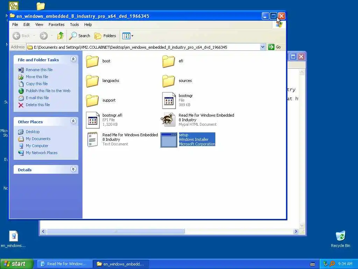Open the File menu

pos(15,25)
